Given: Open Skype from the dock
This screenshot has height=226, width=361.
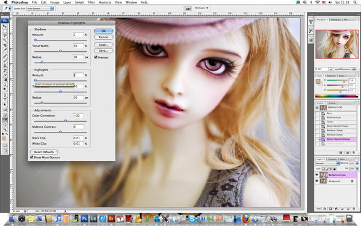Looking at the screenshot, I should 192,218.
